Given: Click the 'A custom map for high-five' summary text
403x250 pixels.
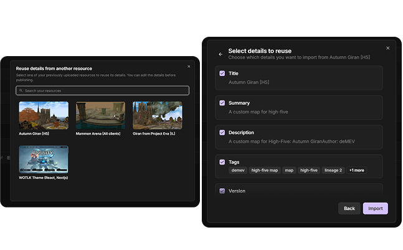Looking at the screenshot, I should coord(258,112).
